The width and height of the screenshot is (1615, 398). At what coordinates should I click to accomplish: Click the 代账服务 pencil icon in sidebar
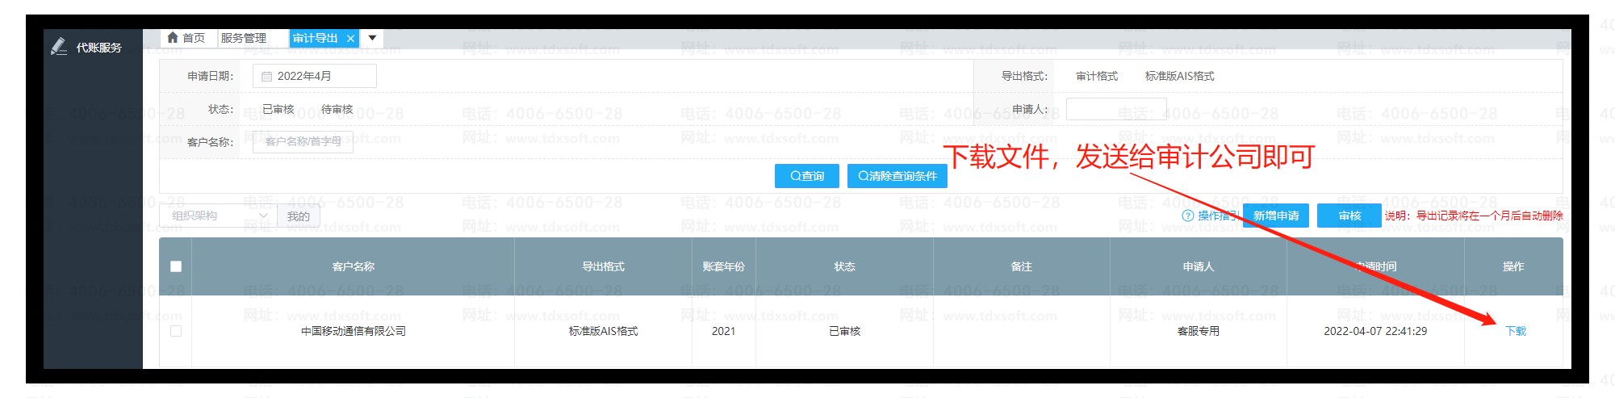point(58,47)
